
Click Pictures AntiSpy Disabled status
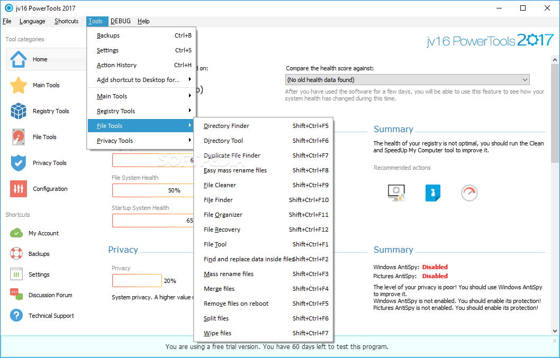tap(435, 276)
